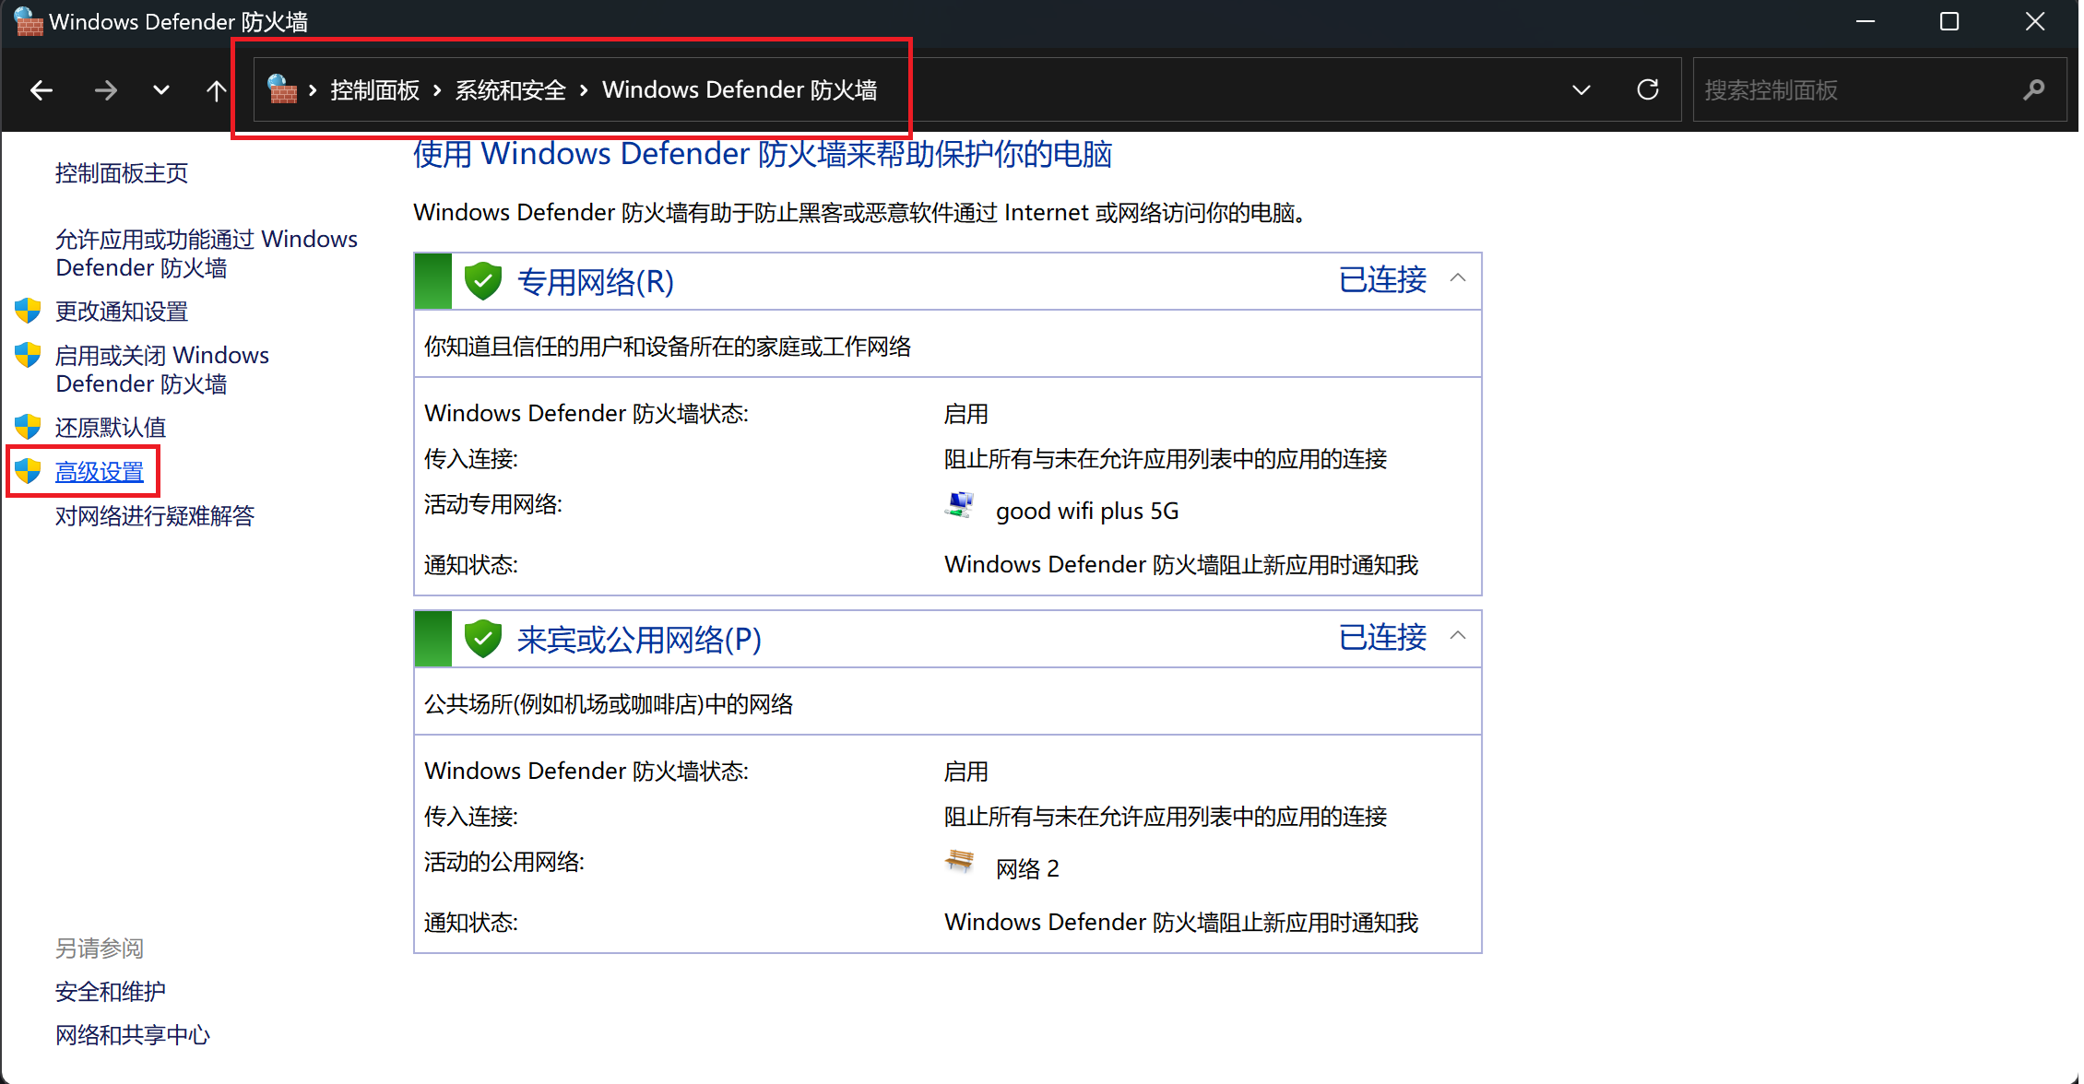
Task: Click the firewall icon in address bar
Action: (x=282, y=89)
